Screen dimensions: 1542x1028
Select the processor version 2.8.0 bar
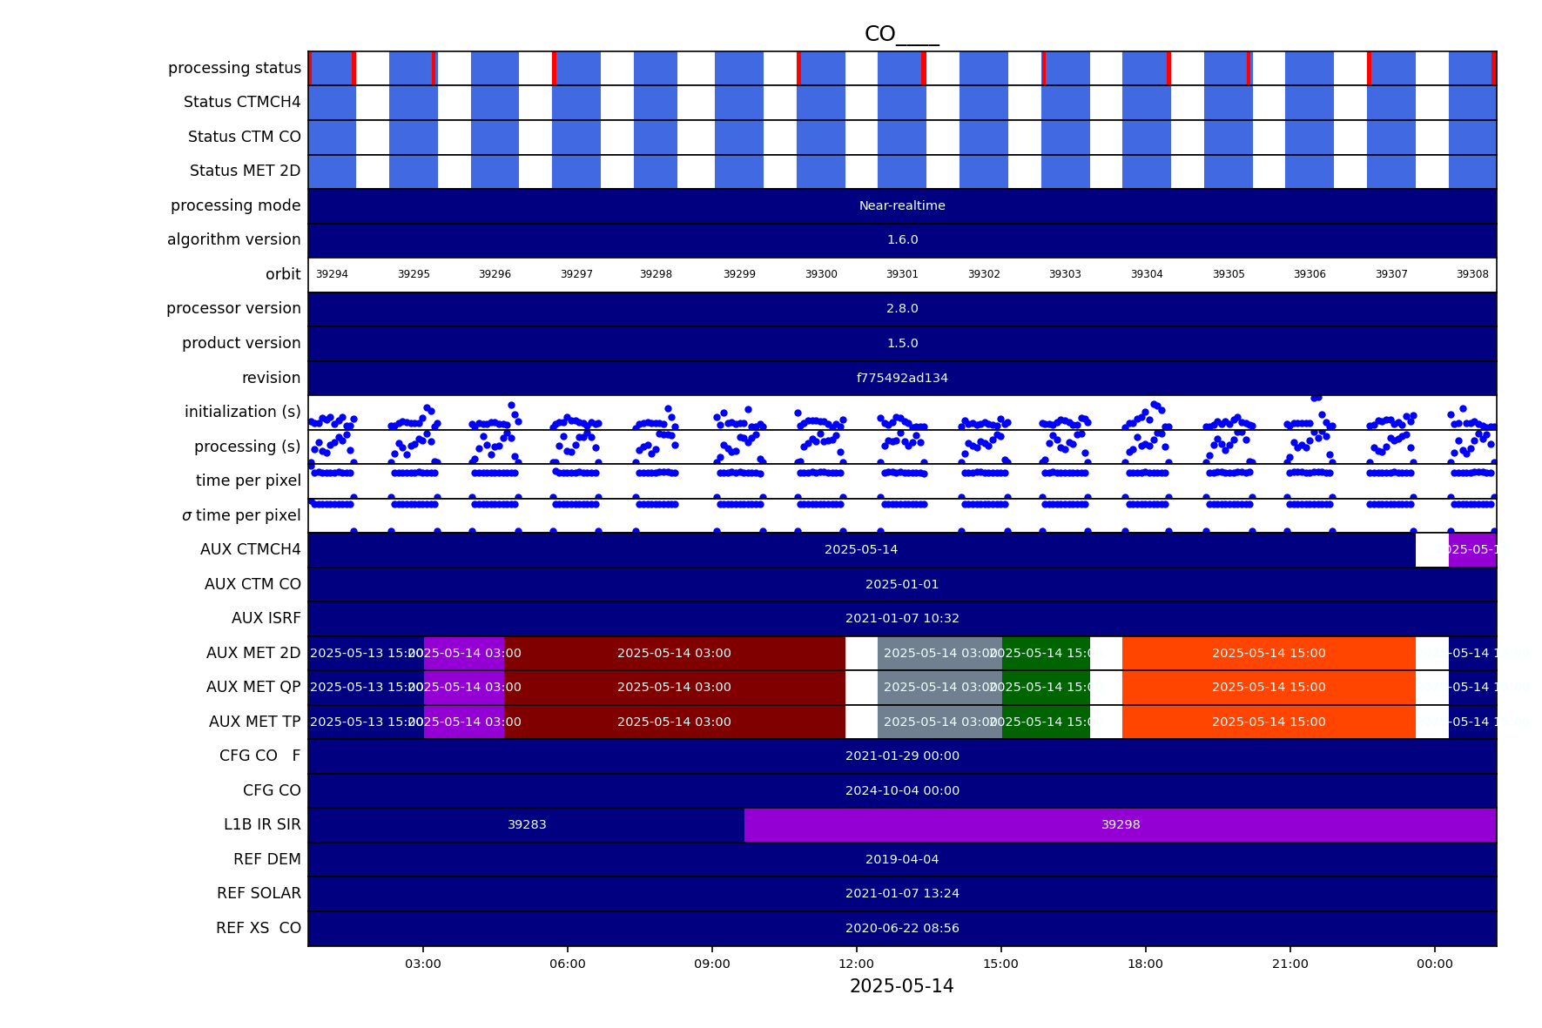[x=902, y=309]
